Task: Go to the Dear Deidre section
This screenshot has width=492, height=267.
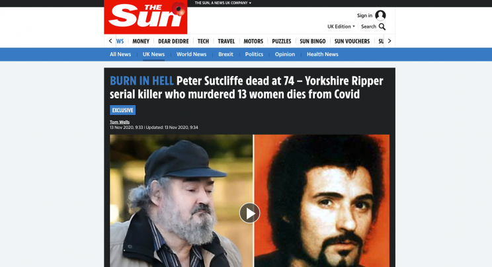Action: point(173,41)
